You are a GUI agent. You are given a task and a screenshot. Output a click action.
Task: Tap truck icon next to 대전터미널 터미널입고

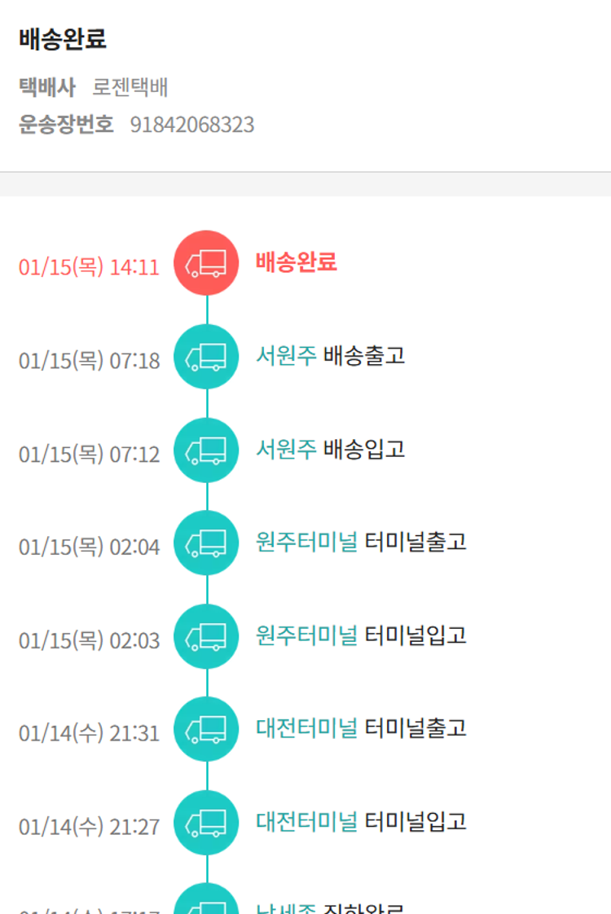[x=206, y=824]
